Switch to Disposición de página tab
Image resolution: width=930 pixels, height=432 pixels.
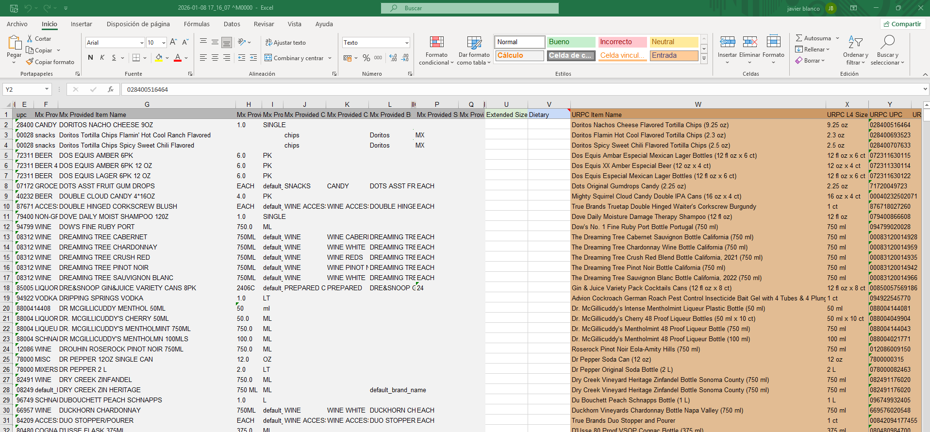pyautogui.click(x=138, y=24)
